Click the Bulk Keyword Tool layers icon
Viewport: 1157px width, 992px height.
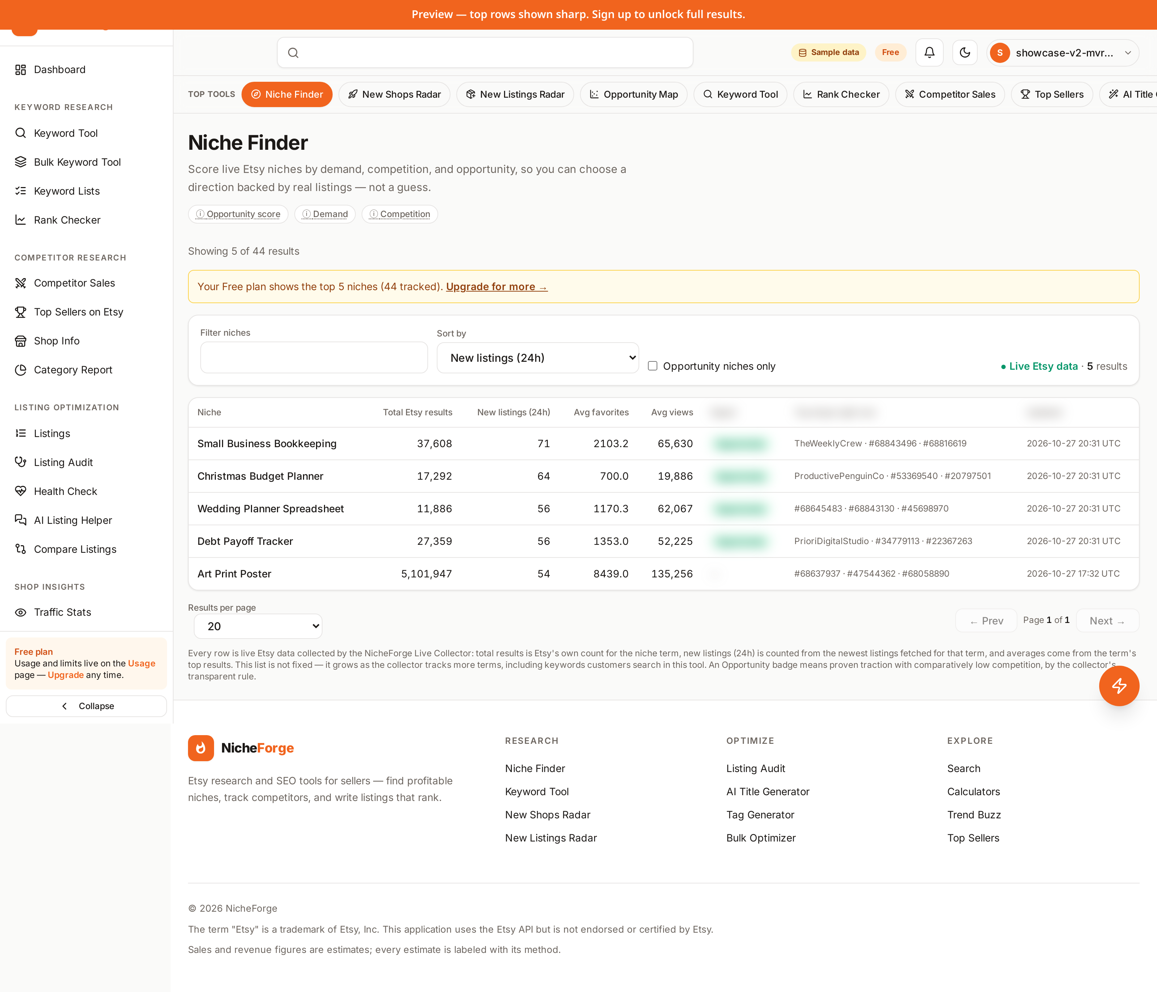tap(21, 162)
